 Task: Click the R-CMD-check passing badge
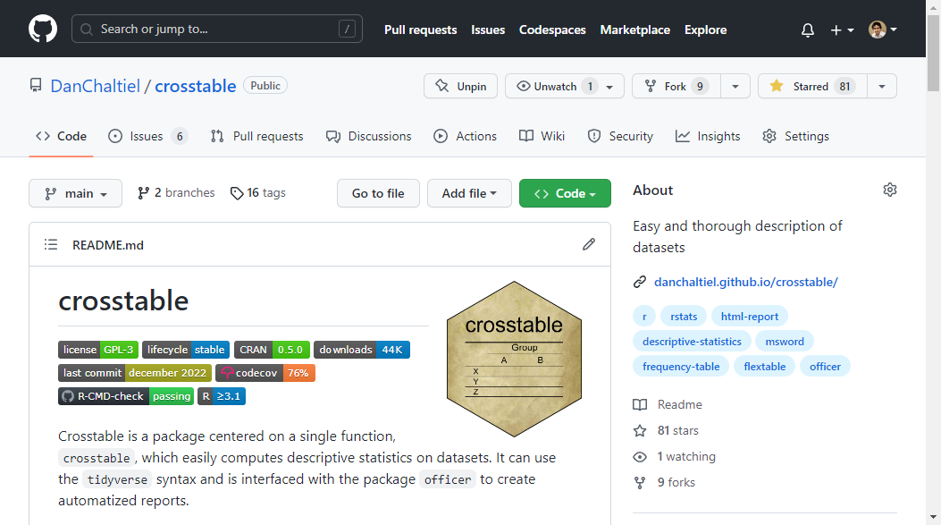click(x=126, y=396)
